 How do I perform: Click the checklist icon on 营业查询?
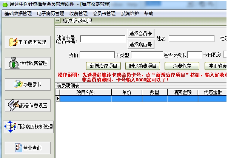[18, 148]
